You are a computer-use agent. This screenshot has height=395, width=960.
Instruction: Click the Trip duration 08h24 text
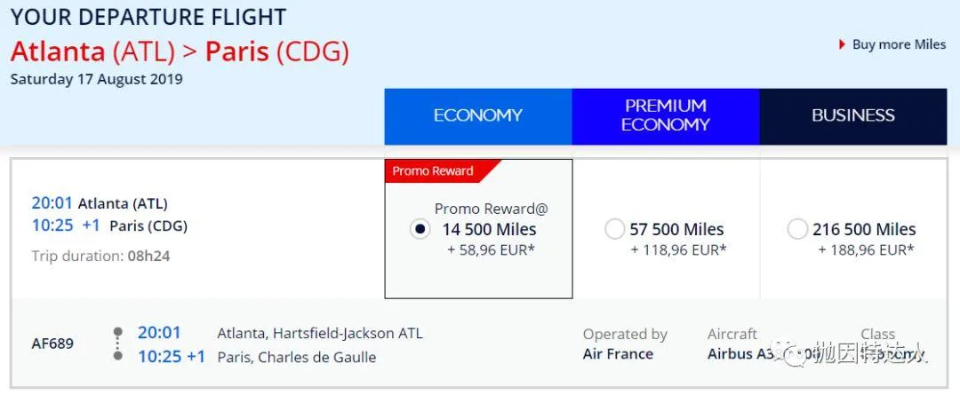click(x=100, y=256)
